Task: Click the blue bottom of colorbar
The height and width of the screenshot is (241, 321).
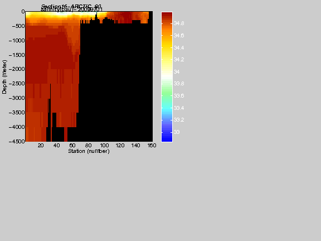Action: click(x=167, y=139)
